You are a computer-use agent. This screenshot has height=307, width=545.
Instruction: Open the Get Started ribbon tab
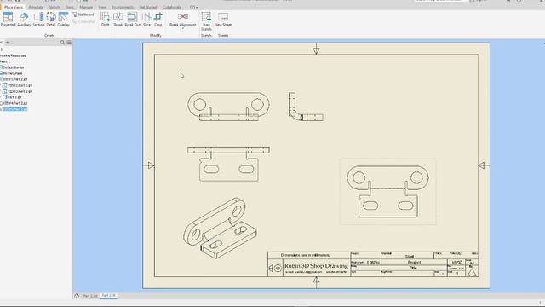148,7
